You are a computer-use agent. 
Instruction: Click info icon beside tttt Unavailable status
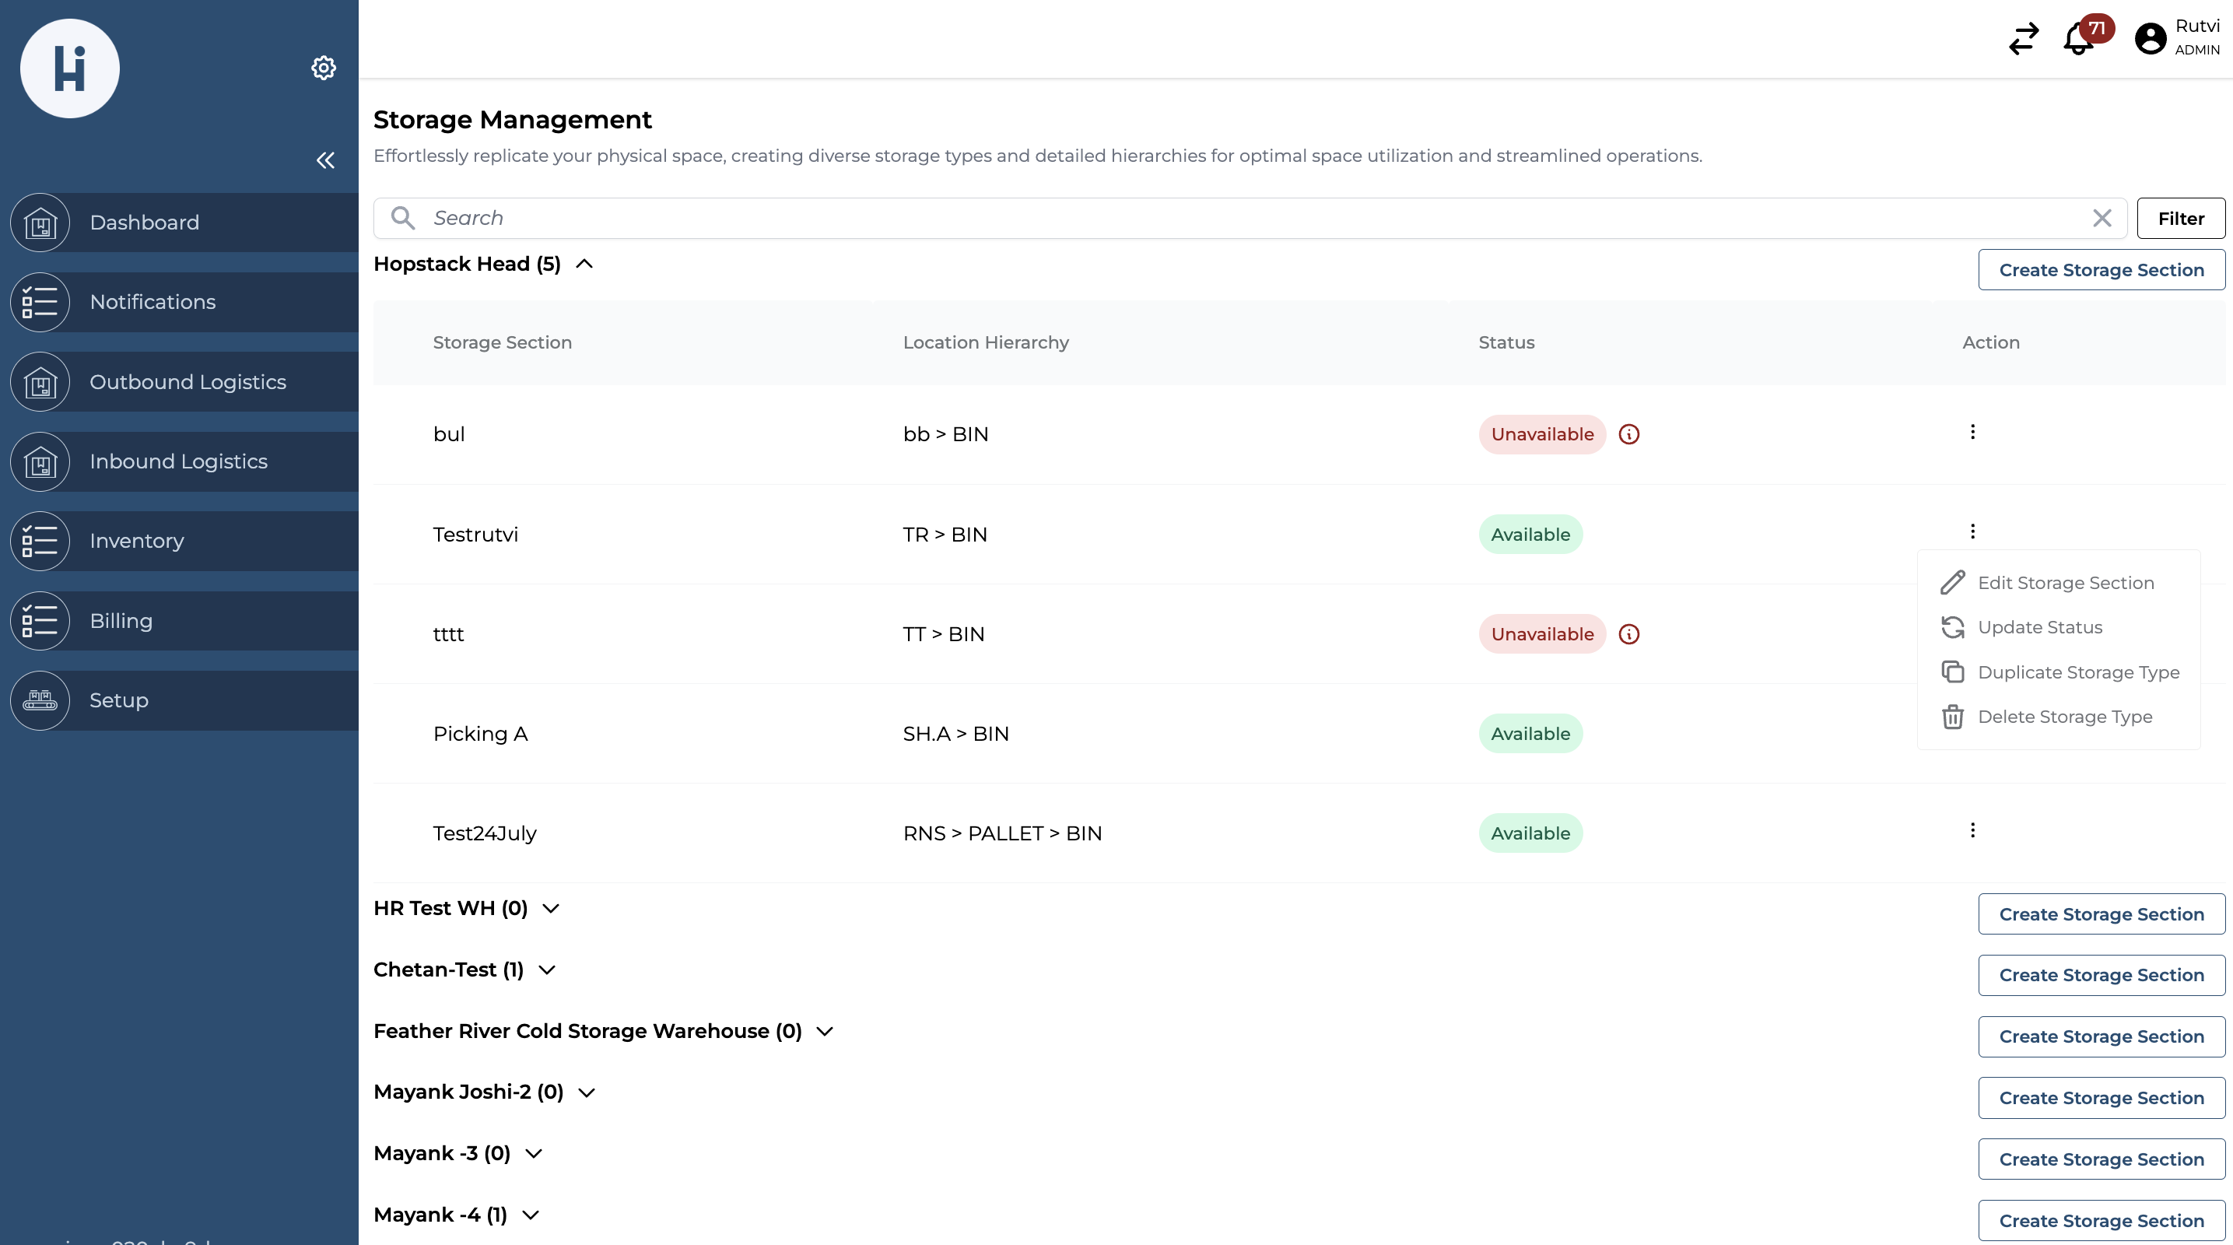1628,635
